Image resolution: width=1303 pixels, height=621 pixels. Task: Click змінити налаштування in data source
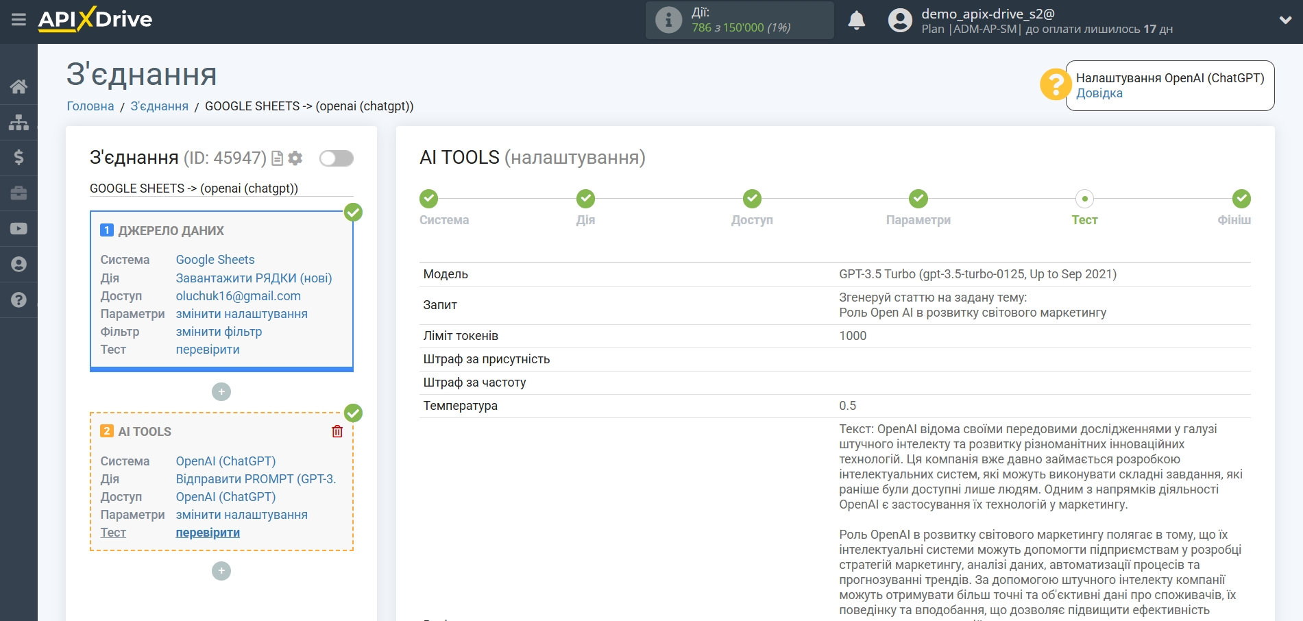(241, 314)
